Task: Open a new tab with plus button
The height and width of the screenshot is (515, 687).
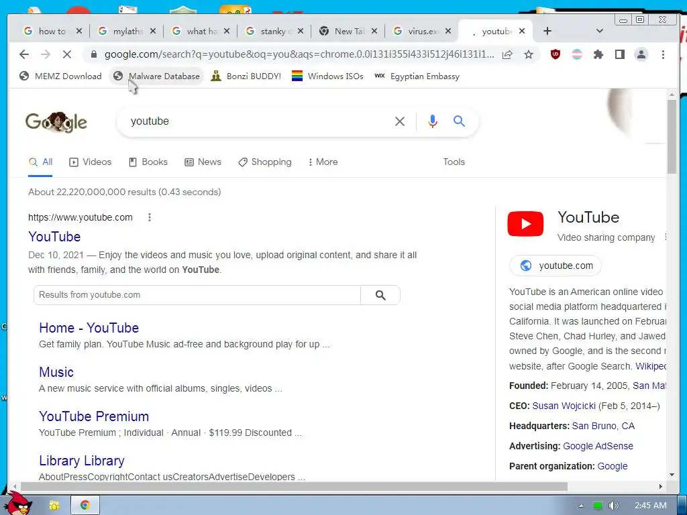Action: point(547,31)
